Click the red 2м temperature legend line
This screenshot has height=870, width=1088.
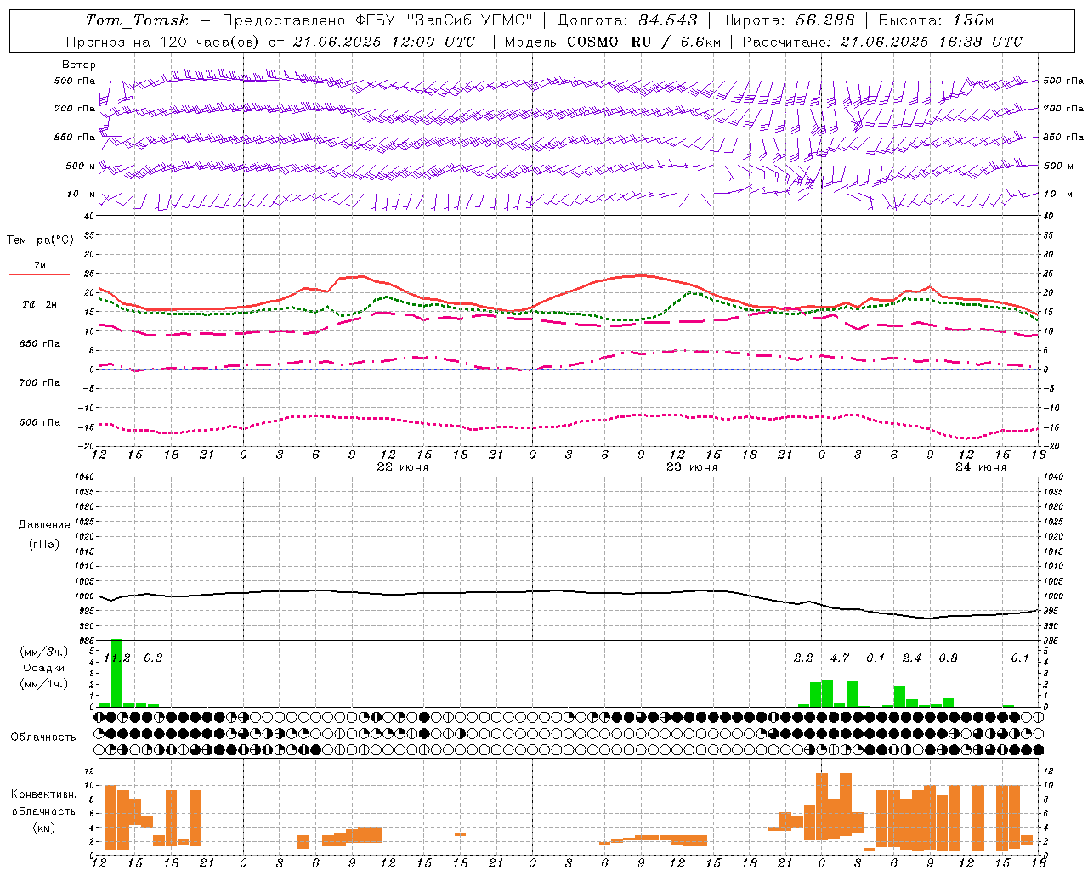pos(39,274)
